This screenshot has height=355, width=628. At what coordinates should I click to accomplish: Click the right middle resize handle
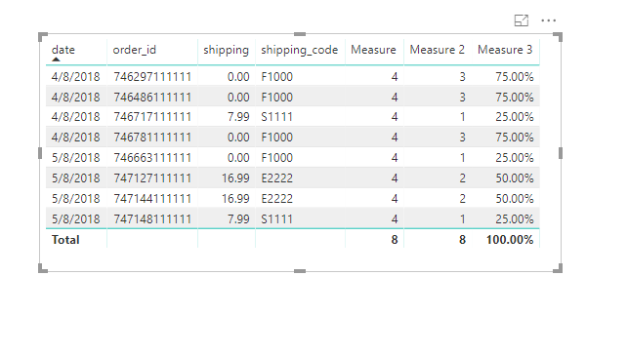561,153
